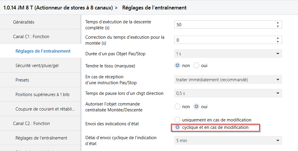The width and height of the screenshot is (298, 151).
Task: Choose 'non' for centralized Montée/Descente command
Action: click(x=177, y=107)
